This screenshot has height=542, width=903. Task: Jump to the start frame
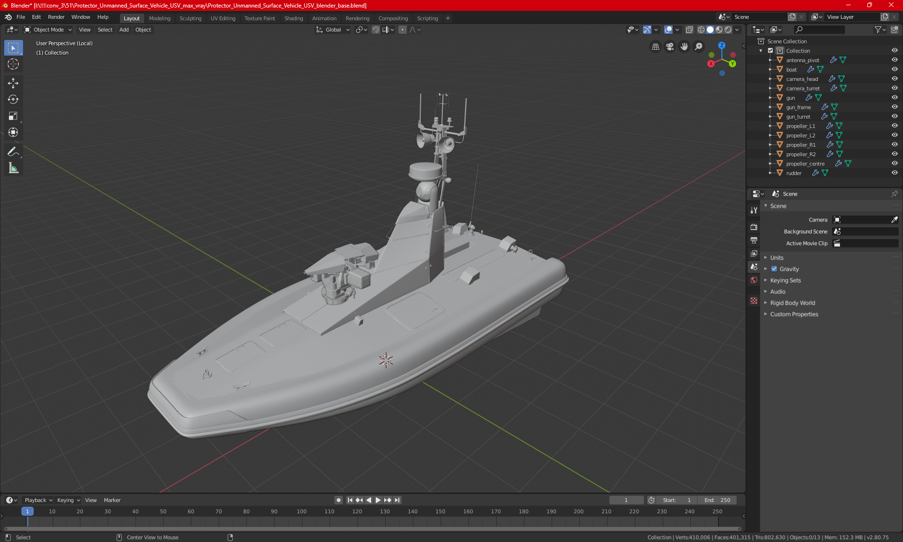point(350,500)
